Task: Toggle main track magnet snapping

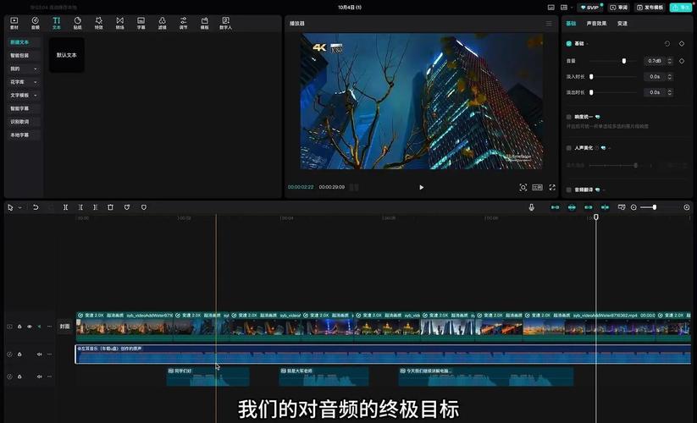Action: 556,207
